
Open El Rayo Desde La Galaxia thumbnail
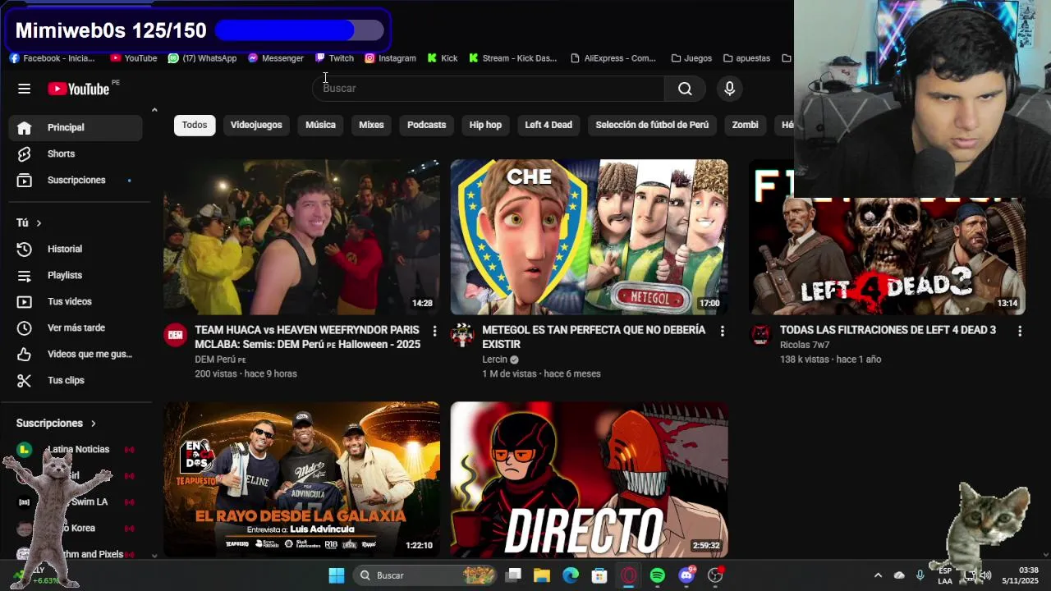(301, 479)
